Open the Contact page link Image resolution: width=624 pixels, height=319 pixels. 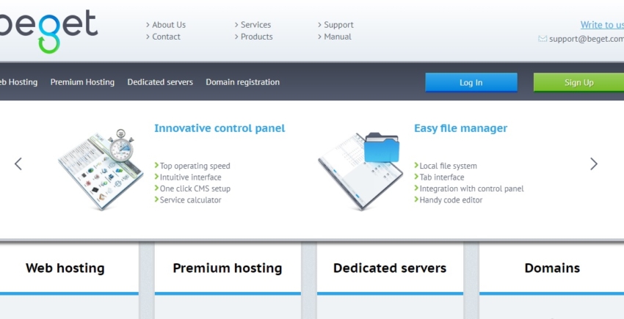pyautogui.click(x=166, y=37)
